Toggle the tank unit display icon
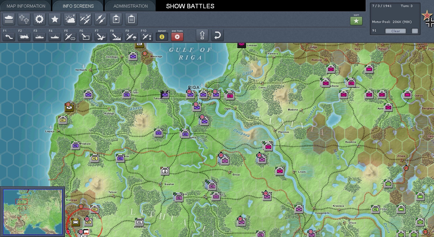The width and height of the screenshot is (434, 237). 9,19
